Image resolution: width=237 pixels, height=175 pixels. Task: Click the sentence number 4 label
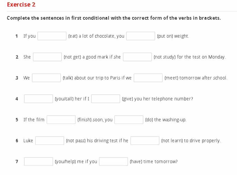pos(17,99)
